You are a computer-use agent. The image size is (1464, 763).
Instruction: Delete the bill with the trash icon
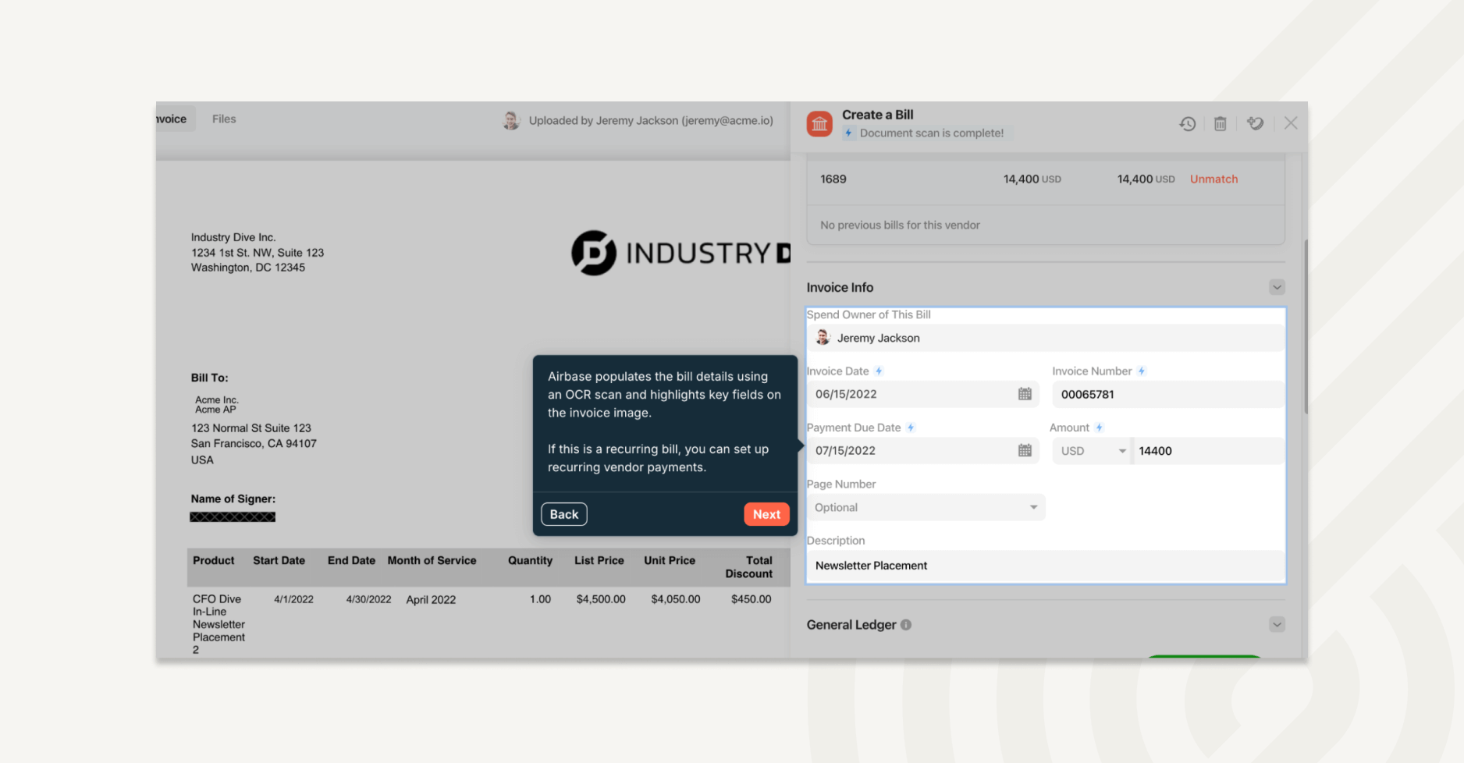1221,123
